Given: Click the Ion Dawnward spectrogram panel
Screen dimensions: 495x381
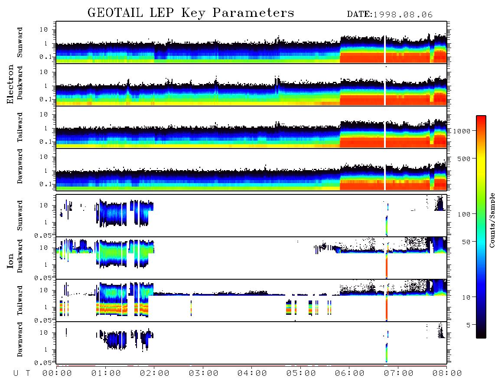Looking at the screenshot, I should [251, 343].
